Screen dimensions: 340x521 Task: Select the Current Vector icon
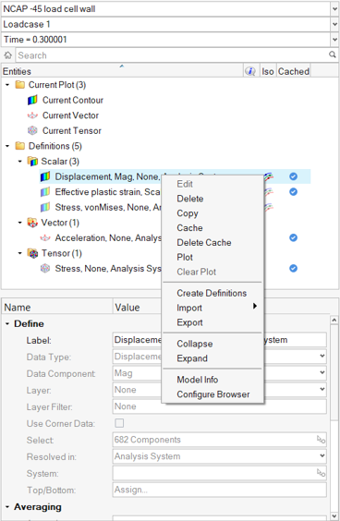coord(32,115)
